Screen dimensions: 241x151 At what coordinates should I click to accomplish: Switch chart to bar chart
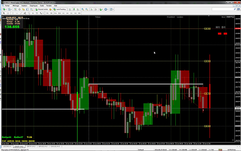tap(70, 9)
